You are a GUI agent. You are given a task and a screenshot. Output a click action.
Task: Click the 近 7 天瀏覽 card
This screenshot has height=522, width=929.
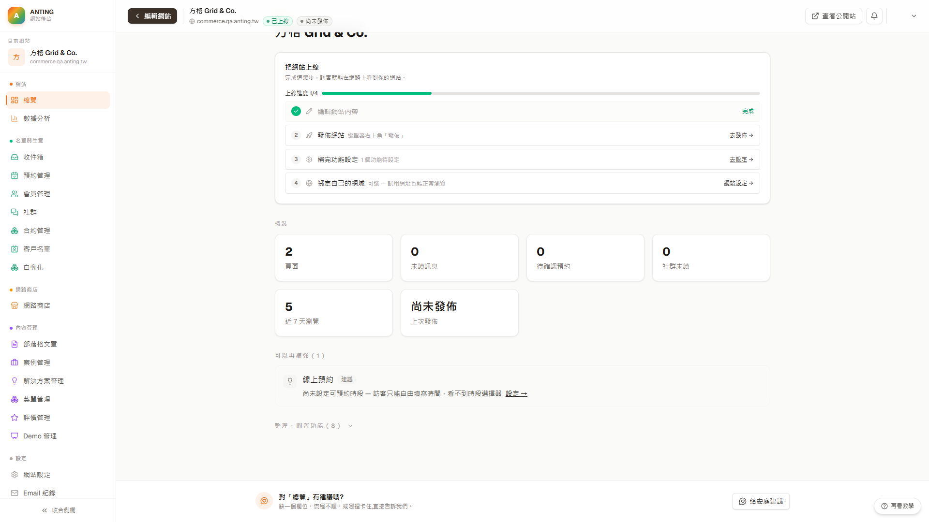[x=334, y=313]
